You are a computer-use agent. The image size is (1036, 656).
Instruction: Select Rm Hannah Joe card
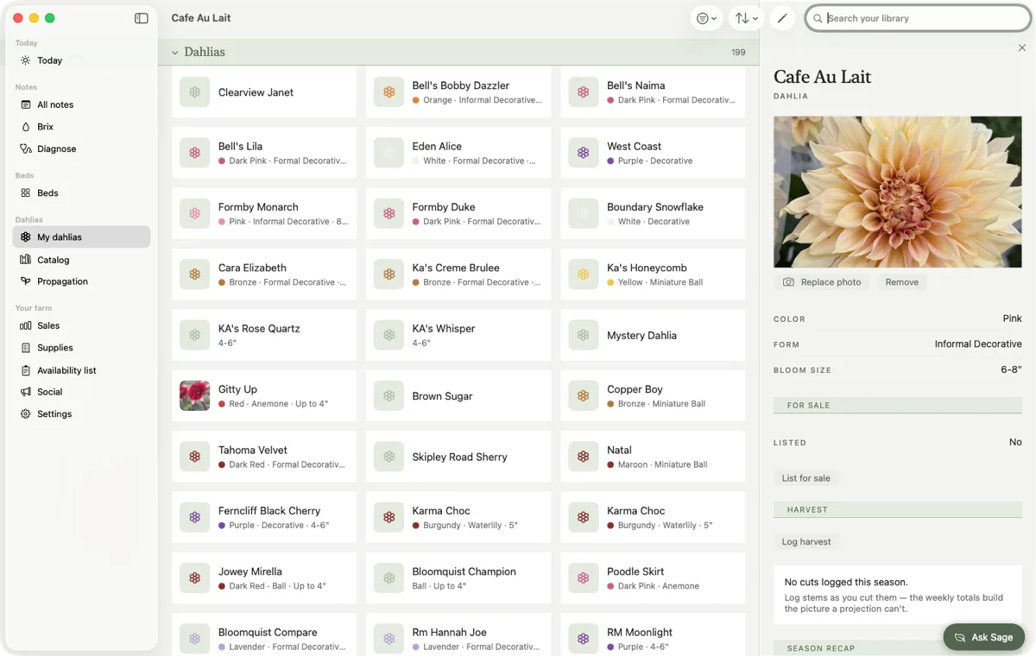coord(458,634)
